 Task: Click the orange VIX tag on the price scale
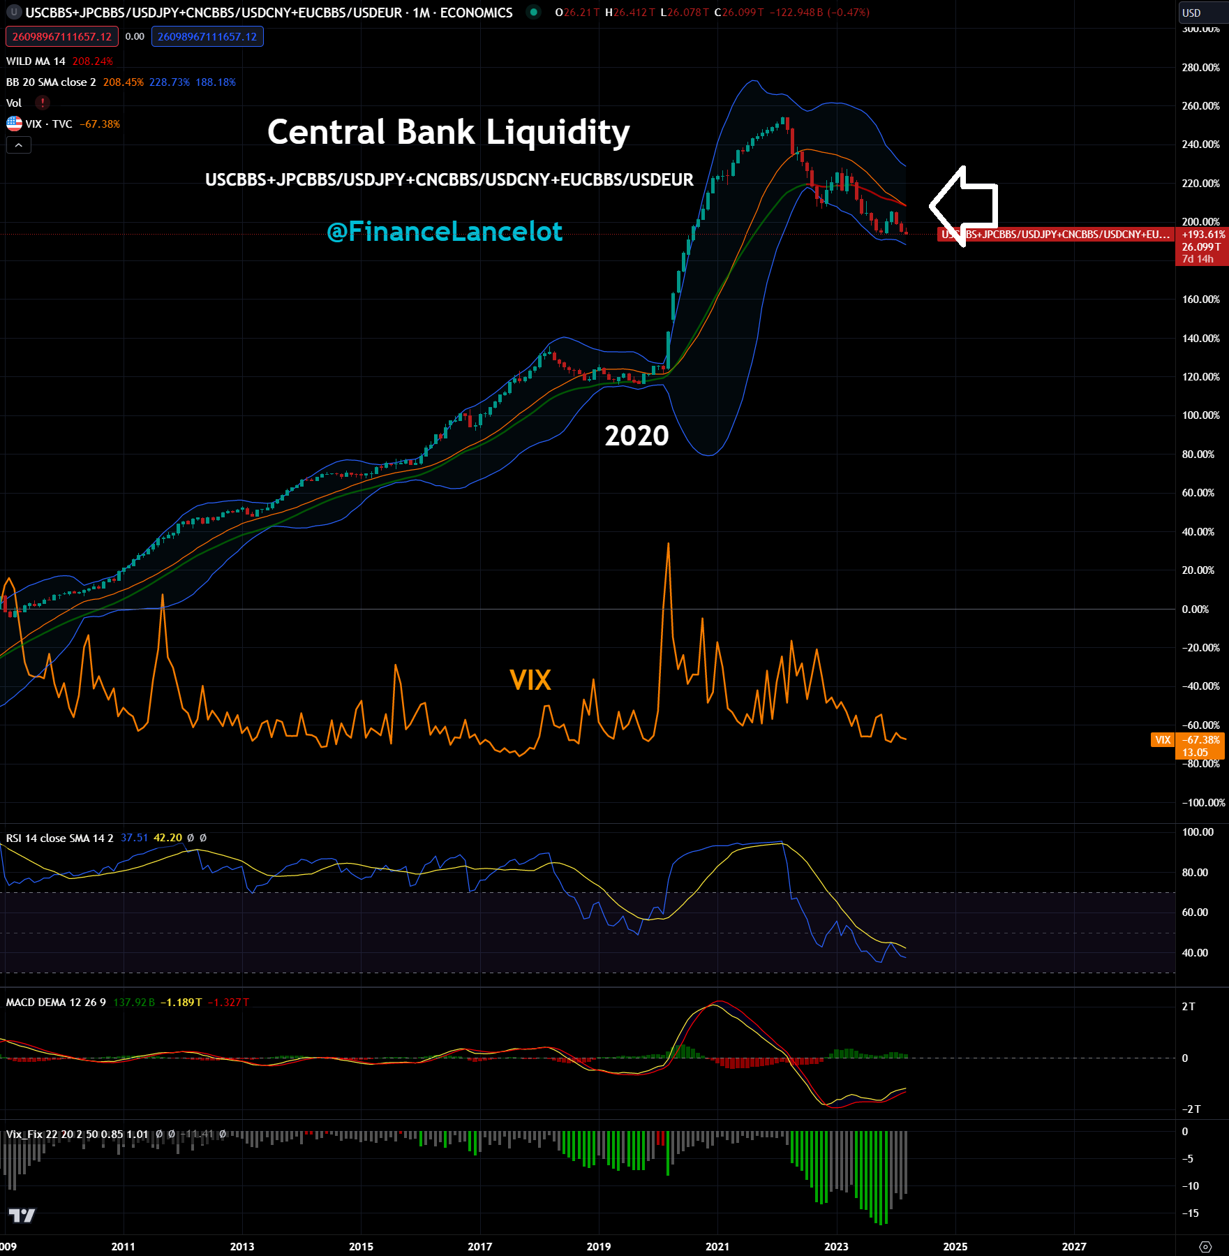[1163, 740]
